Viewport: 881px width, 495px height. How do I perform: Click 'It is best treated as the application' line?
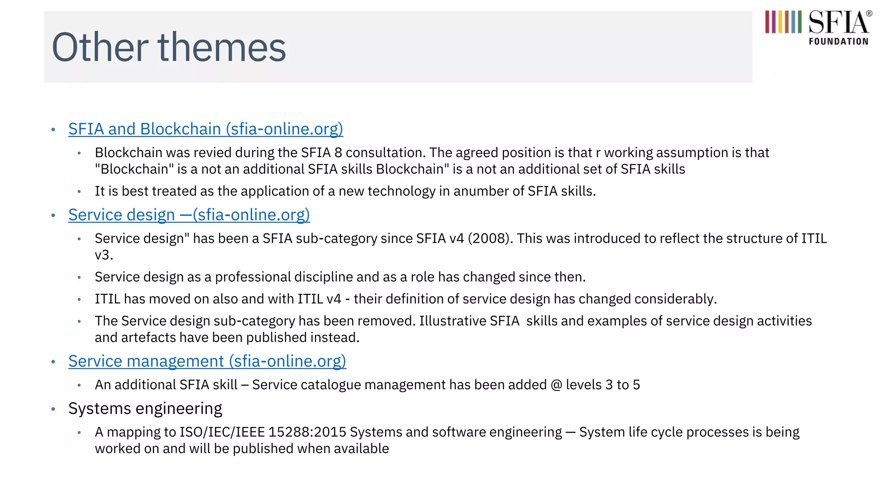[x=345, y=191]
